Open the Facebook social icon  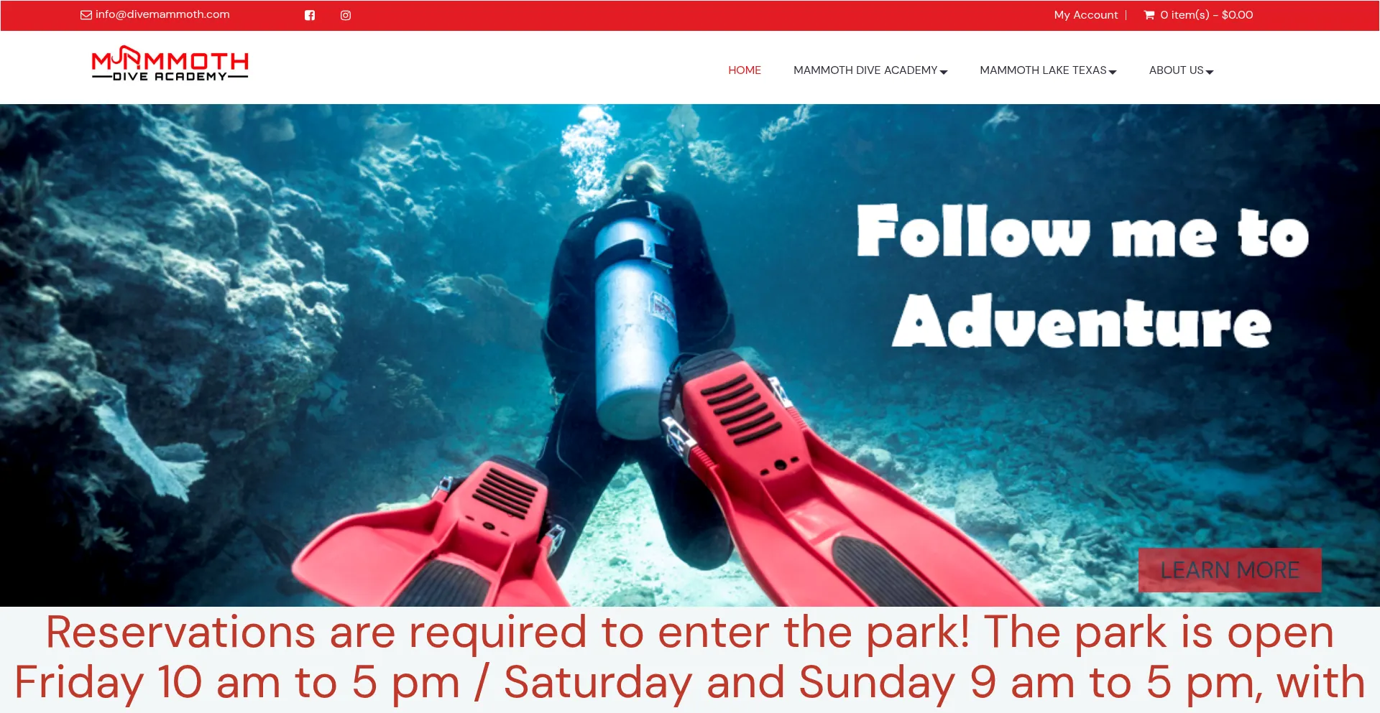click(x=310, y=15)
